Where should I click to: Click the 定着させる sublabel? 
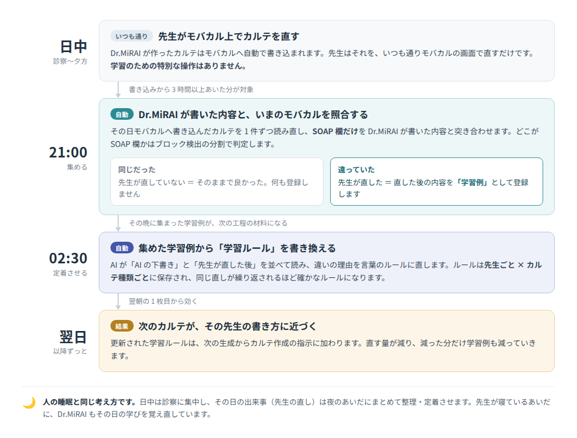[70, 273]
